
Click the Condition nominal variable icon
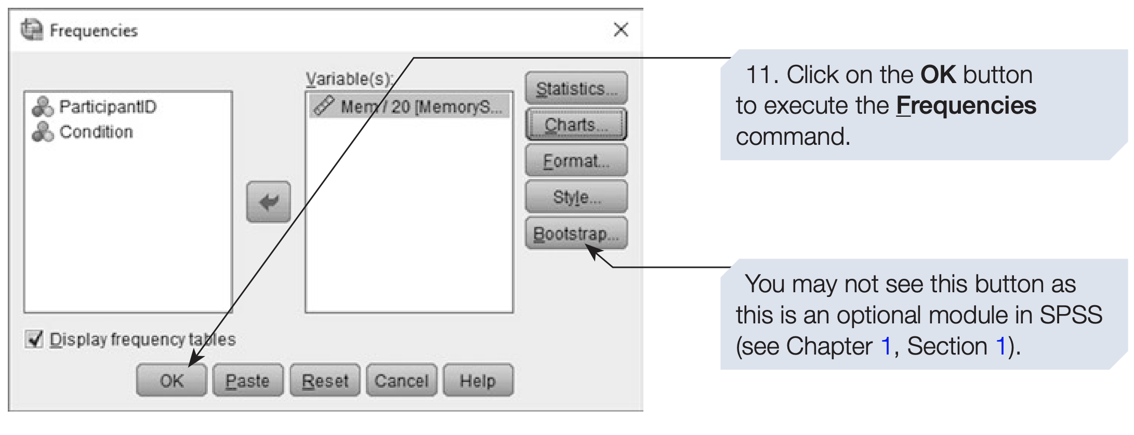(43, 132)
